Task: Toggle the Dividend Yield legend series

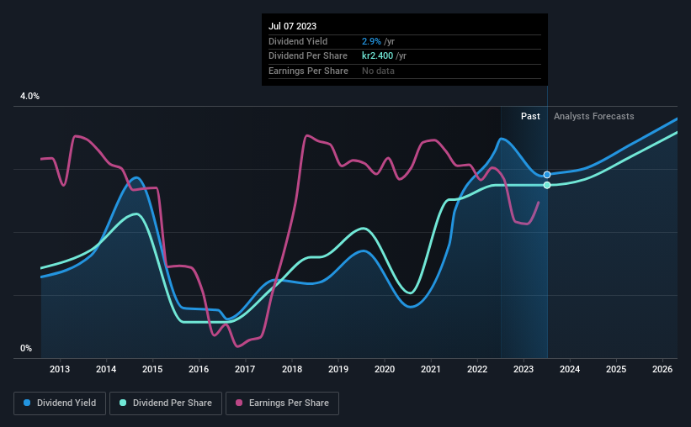Action: (x=60, y=403)
